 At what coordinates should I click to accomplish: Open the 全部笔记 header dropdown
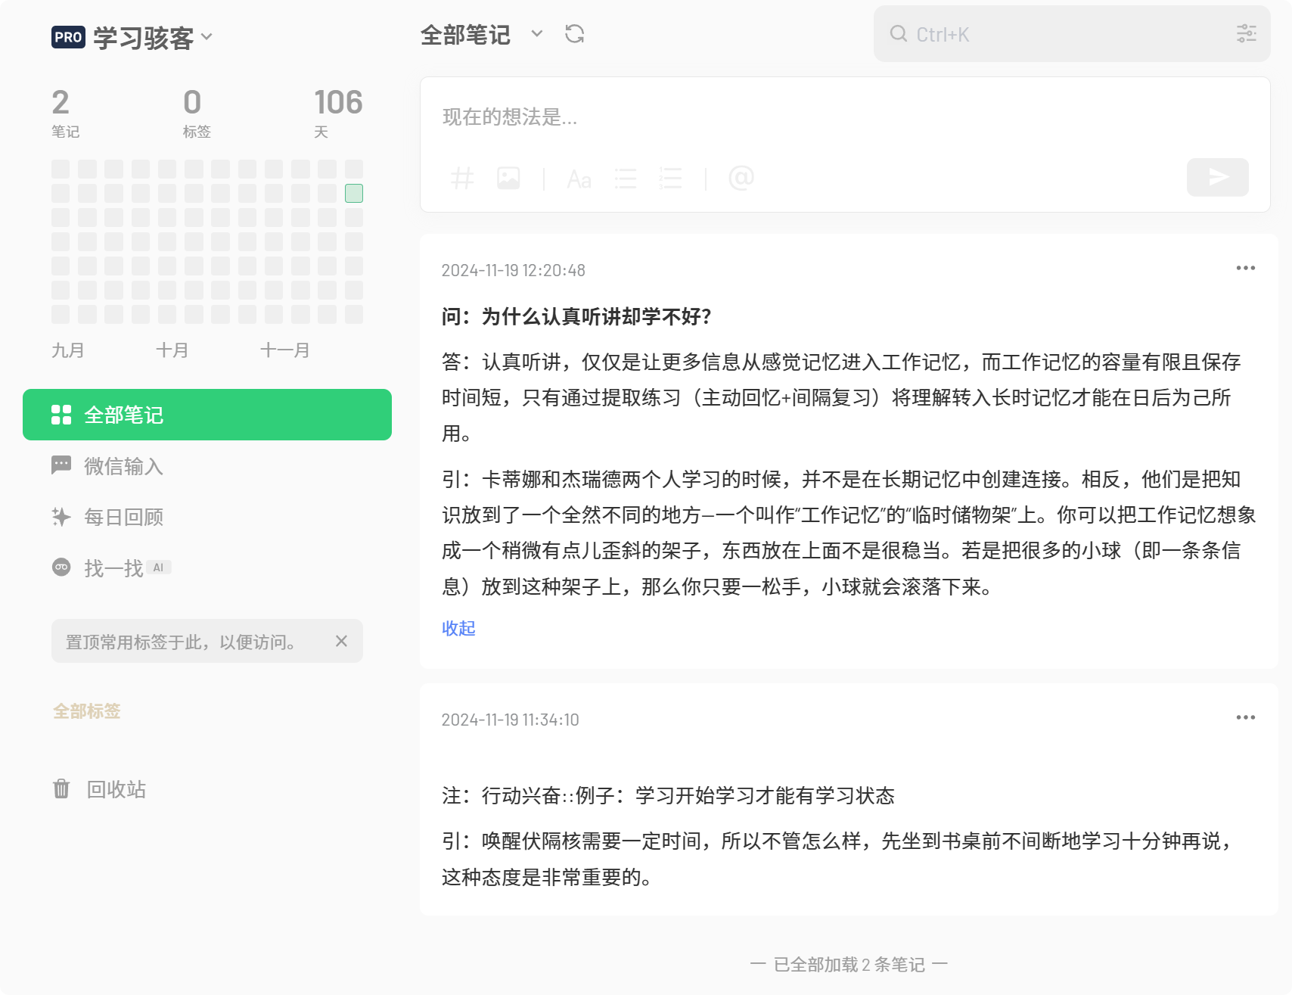[536, 34]
